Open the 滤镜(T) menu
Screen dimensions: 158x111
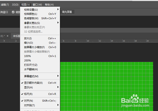pos(5,5)
